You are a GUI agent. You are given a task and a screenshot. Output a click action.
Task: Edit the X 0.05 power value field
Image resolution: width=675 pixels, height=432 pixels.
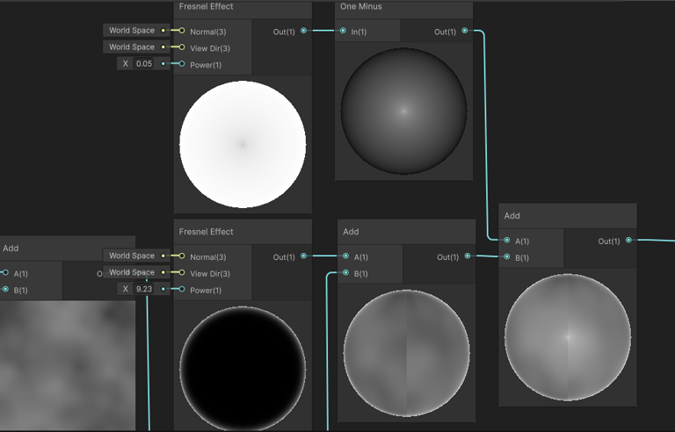click(144, 64)
